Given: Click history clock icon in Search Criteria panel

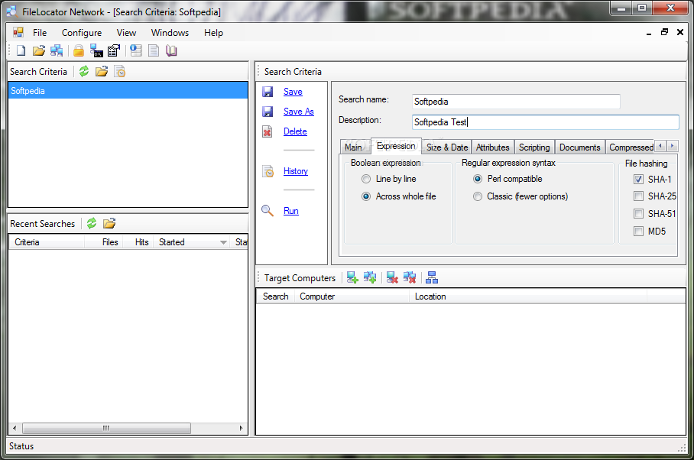Looking at the screenshot, I should 120,71.
